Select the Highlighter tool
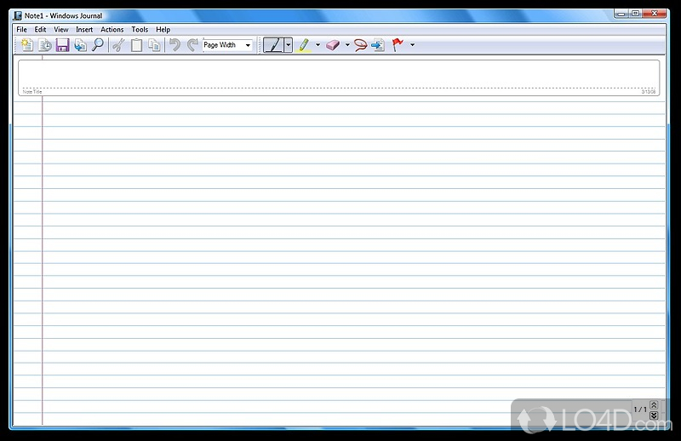This screenshot has width=681, height=441. [x=304, y=45]
